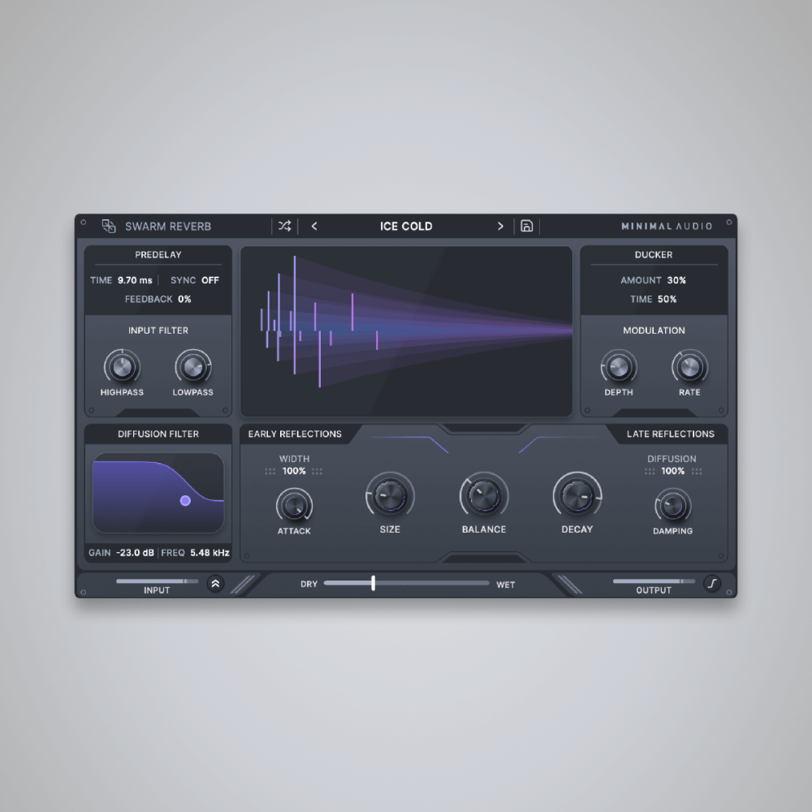The image size is (812, 812).
Task: Click the Swarm Reverb plugin logo icon
Action: click(x=108, y=226)
